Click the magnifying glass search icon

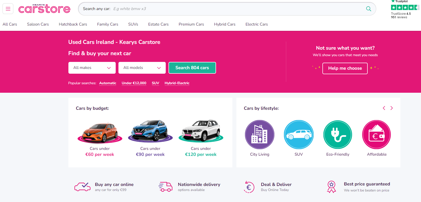(x=368, y=9)
